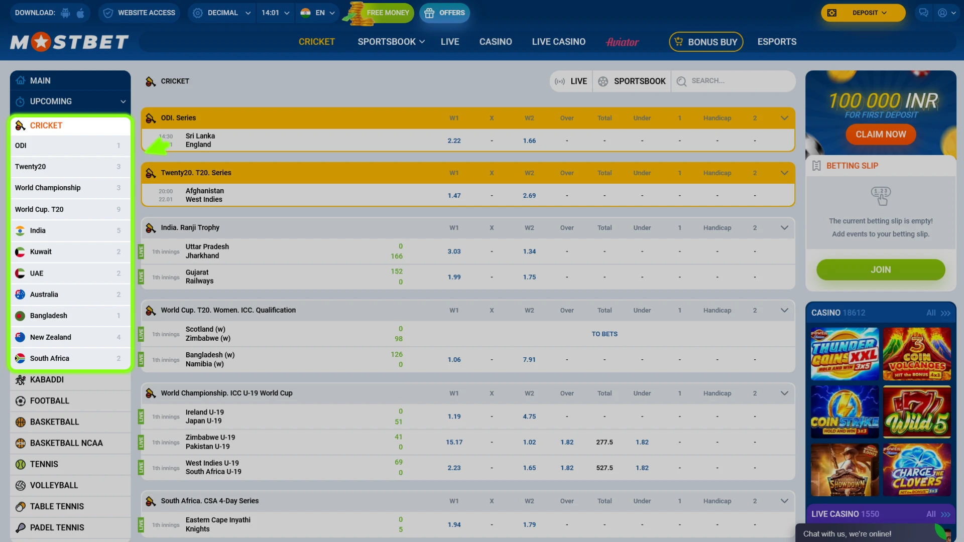Open the Basketball section icon
Screen dimensions: 964x542
(x=20, y=422)
